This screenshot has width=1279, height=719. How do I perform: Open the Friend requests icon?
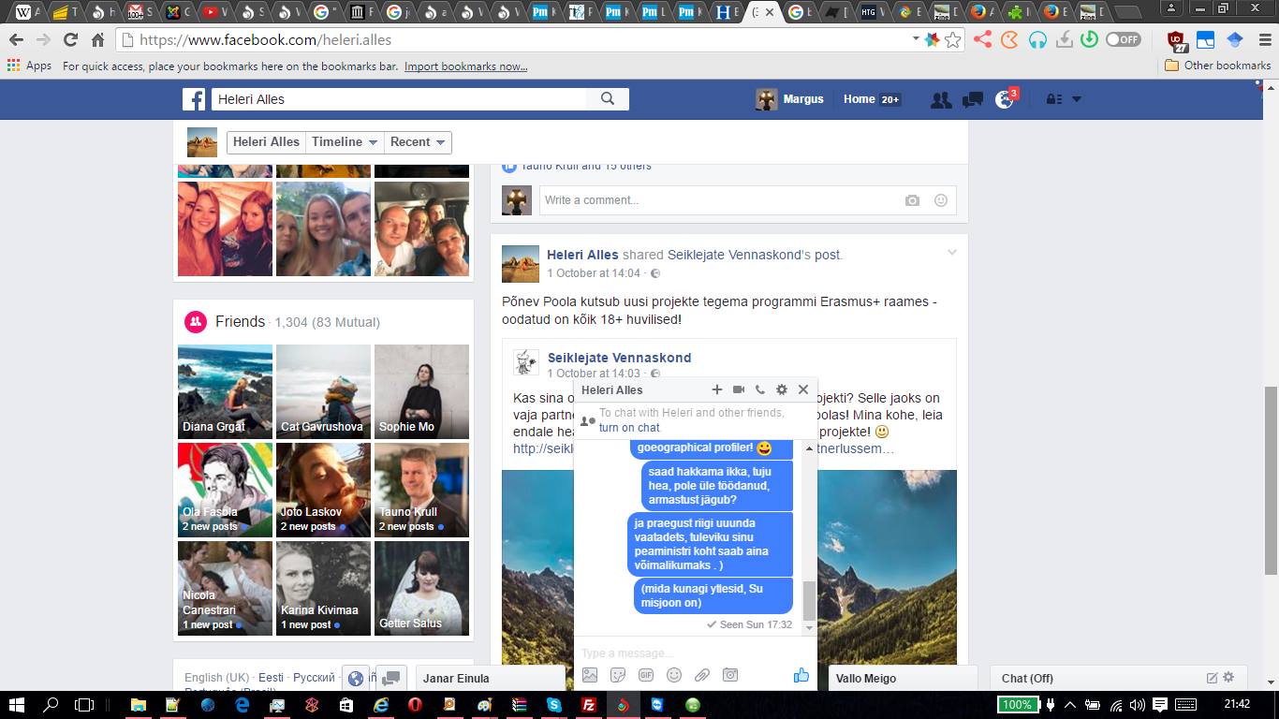[x=941, y=99]
